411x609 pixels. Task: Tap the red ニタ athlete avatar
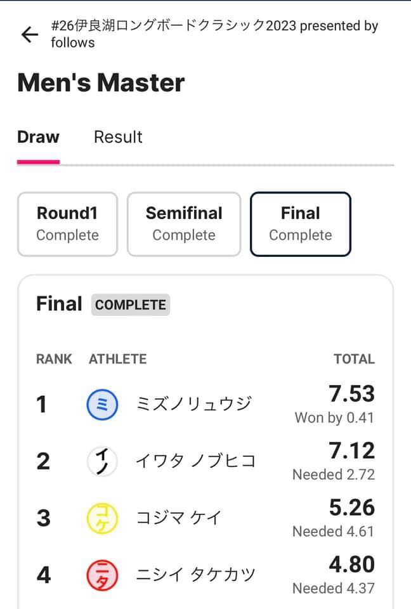pyautogui.click(x=102, y=575)
